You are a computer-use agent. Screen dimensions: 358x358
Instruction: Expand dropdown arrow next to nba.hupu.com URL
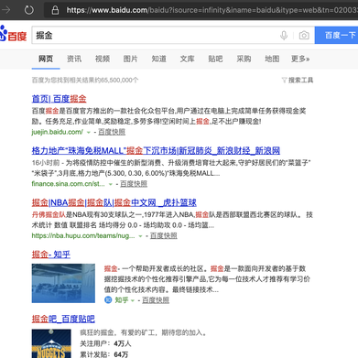(x=140, y=236)
